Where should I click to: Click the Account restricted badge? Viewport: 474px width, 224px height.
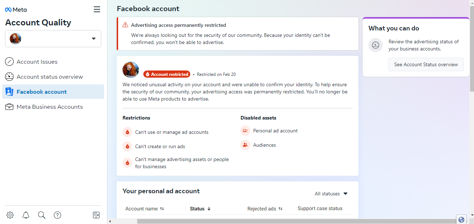(x=167, y=74)
